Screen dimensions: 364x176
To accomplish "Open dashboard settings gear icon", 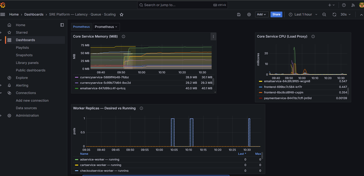I will (x=249, y=15).
